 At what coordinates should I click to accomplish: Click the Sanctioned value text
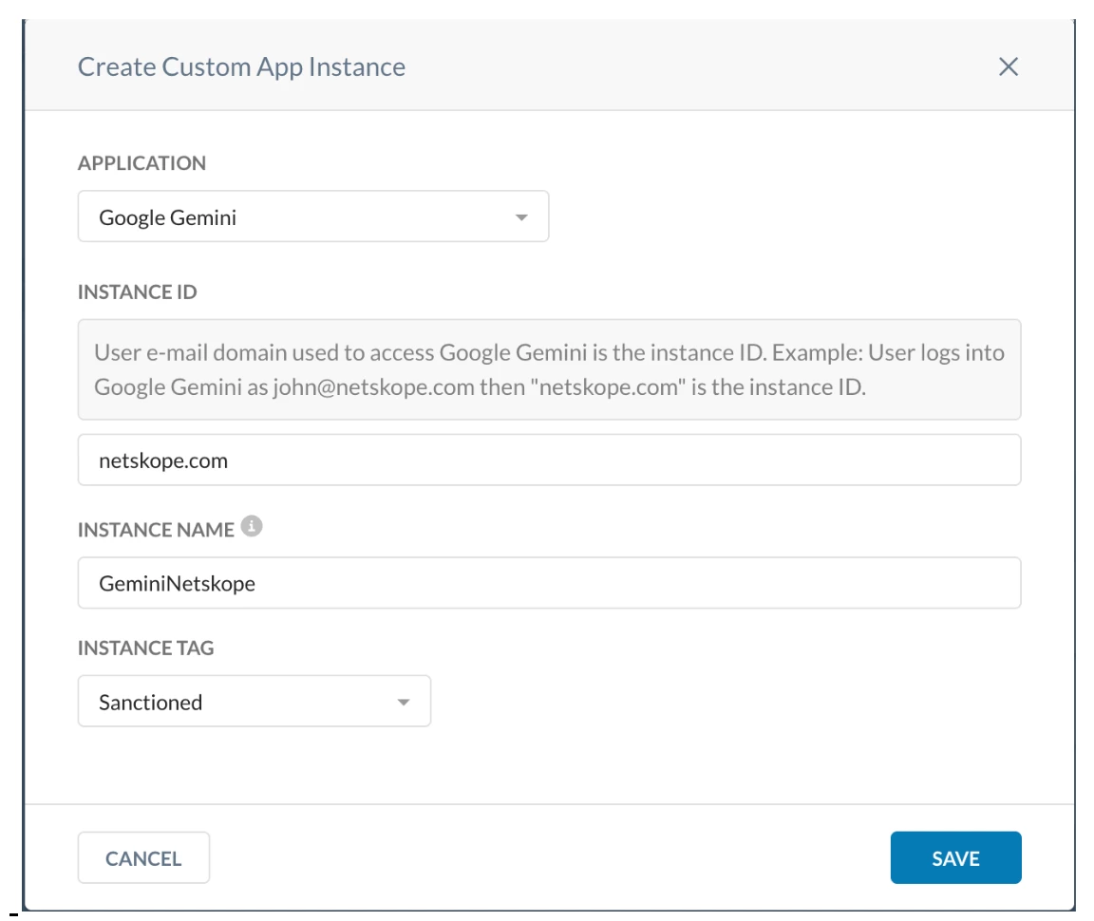150,703
